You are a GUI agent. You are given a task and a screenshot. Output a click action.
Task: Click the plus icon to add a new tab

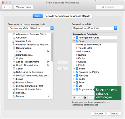coord(74,97)
